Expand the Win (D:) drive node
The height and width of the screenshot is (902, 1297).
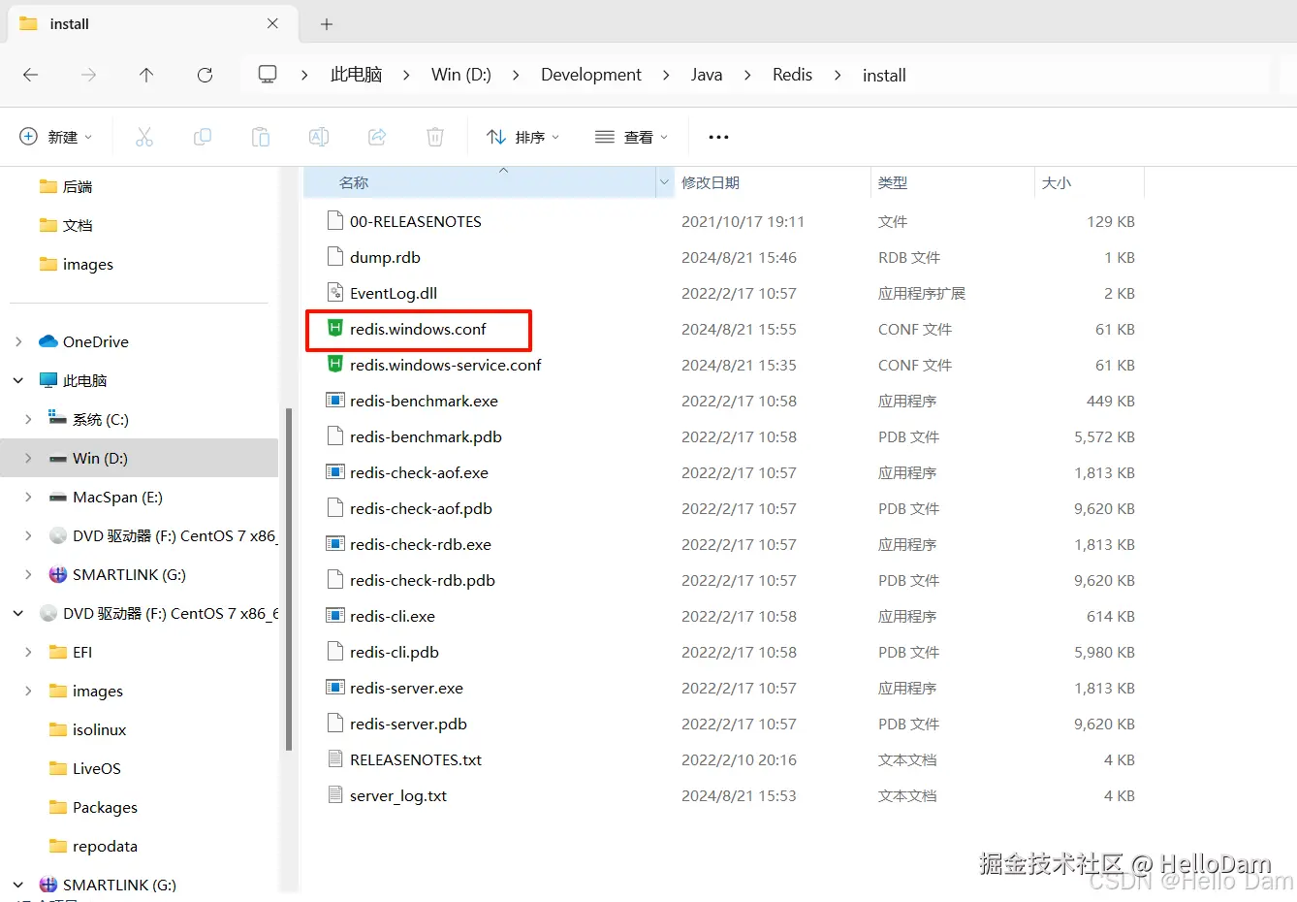point(28,458)
